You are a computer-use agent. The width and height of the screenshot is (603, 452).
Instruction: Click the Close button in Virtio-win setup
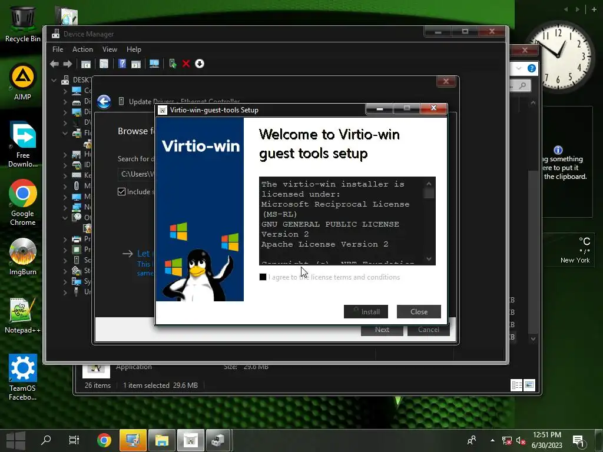(419, 312)
